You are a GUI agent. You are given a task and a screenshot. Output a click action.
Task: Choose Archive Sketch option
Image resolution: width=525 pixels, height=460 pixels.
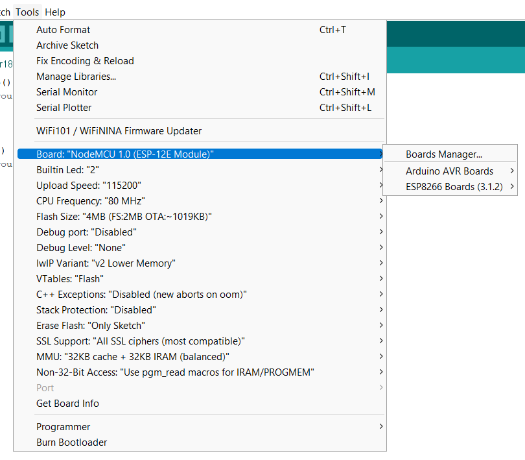coord(67,45)
